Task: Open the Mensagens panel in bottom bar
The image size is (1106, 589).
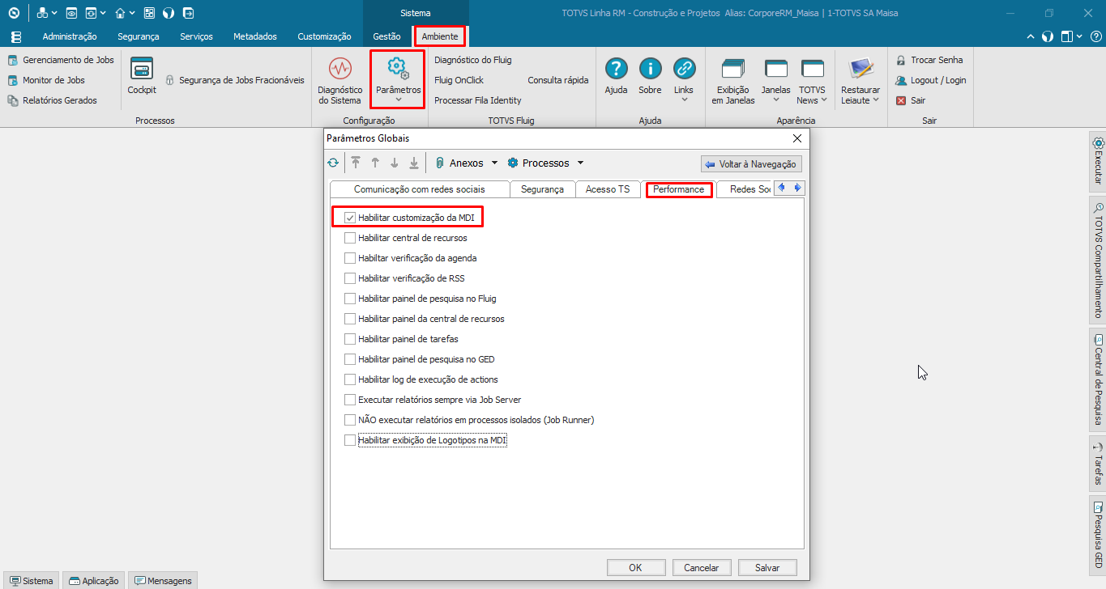Action: pyautogui.click(x=163, y=580)
